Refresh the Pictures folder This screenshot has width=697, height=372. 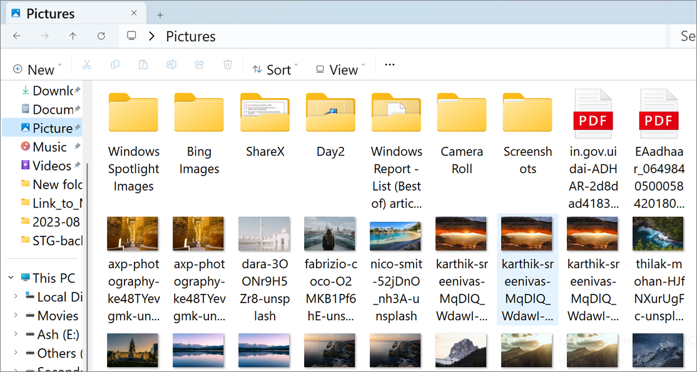point(101,36)
